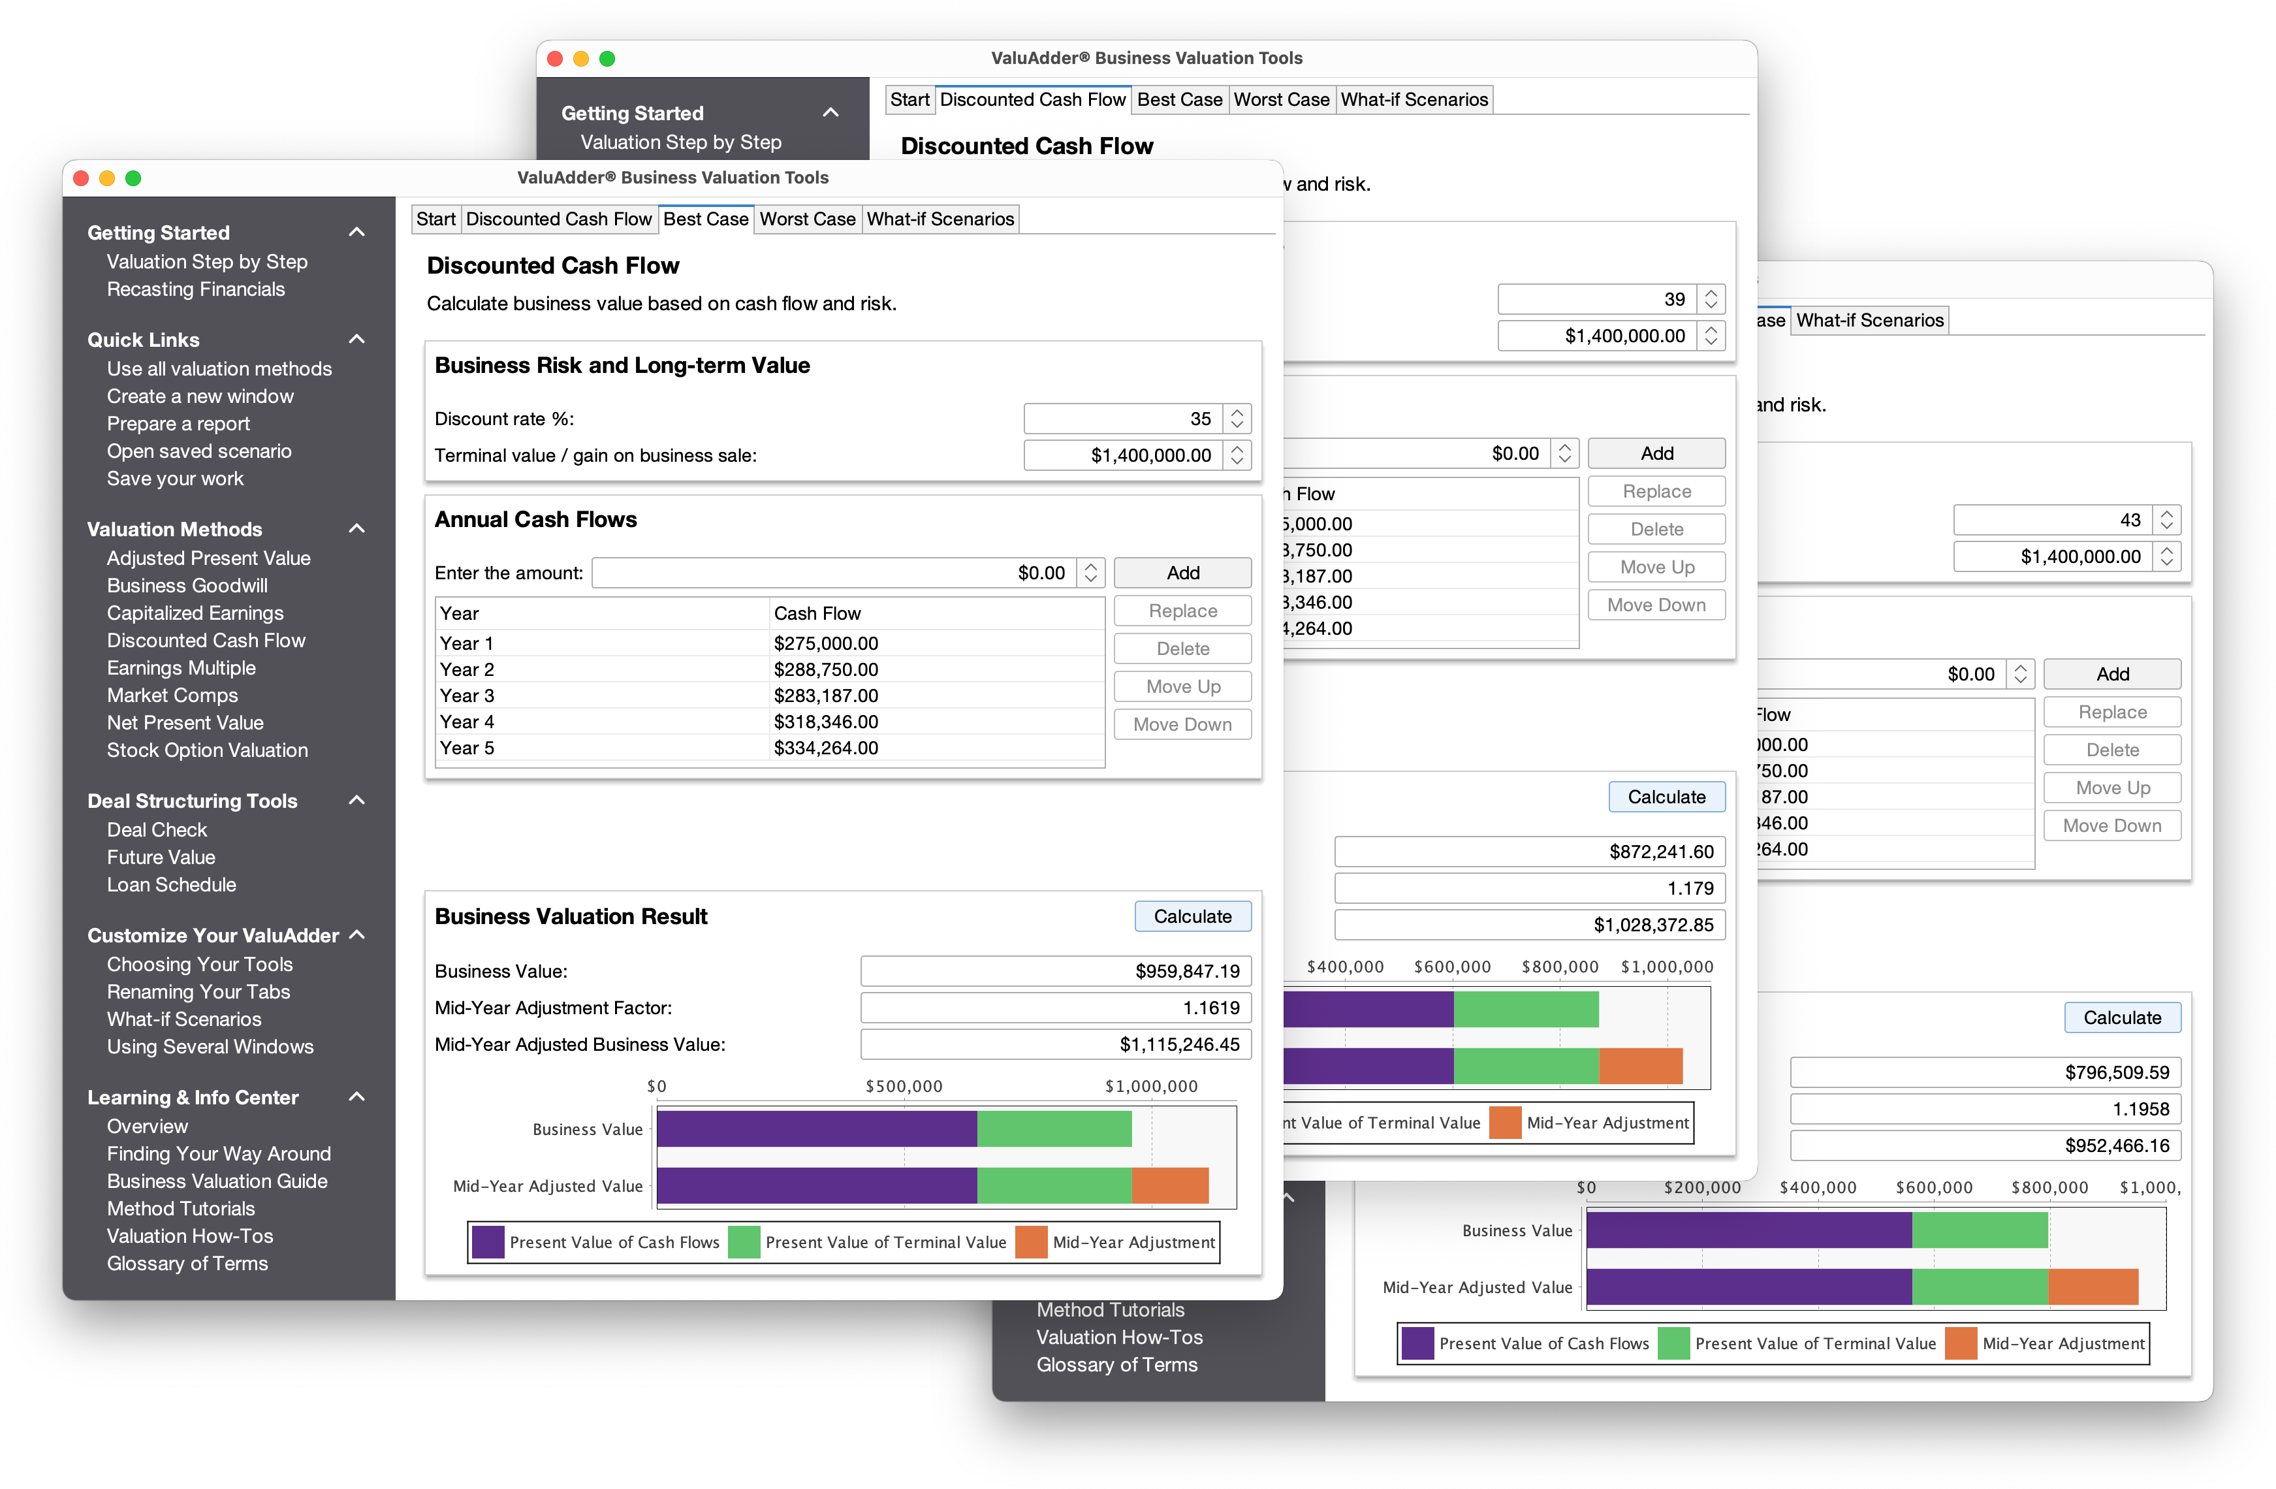Collapse the Quick Links section
The width and height of the screenshot is (2276, 1489).
(356, 340)
